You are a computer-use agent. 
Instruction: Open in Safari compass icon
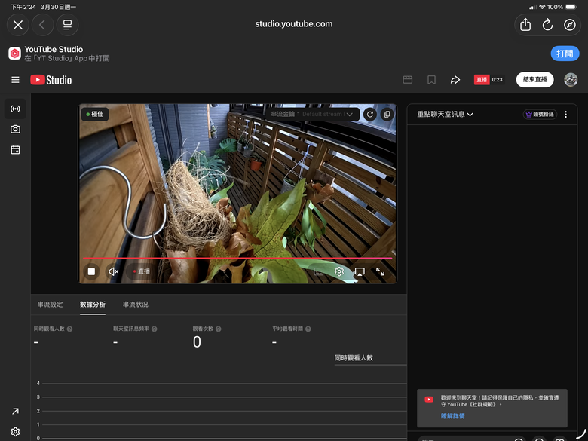tap(570, 25)
